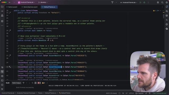Switch to the Button.axaml tab

12,7
